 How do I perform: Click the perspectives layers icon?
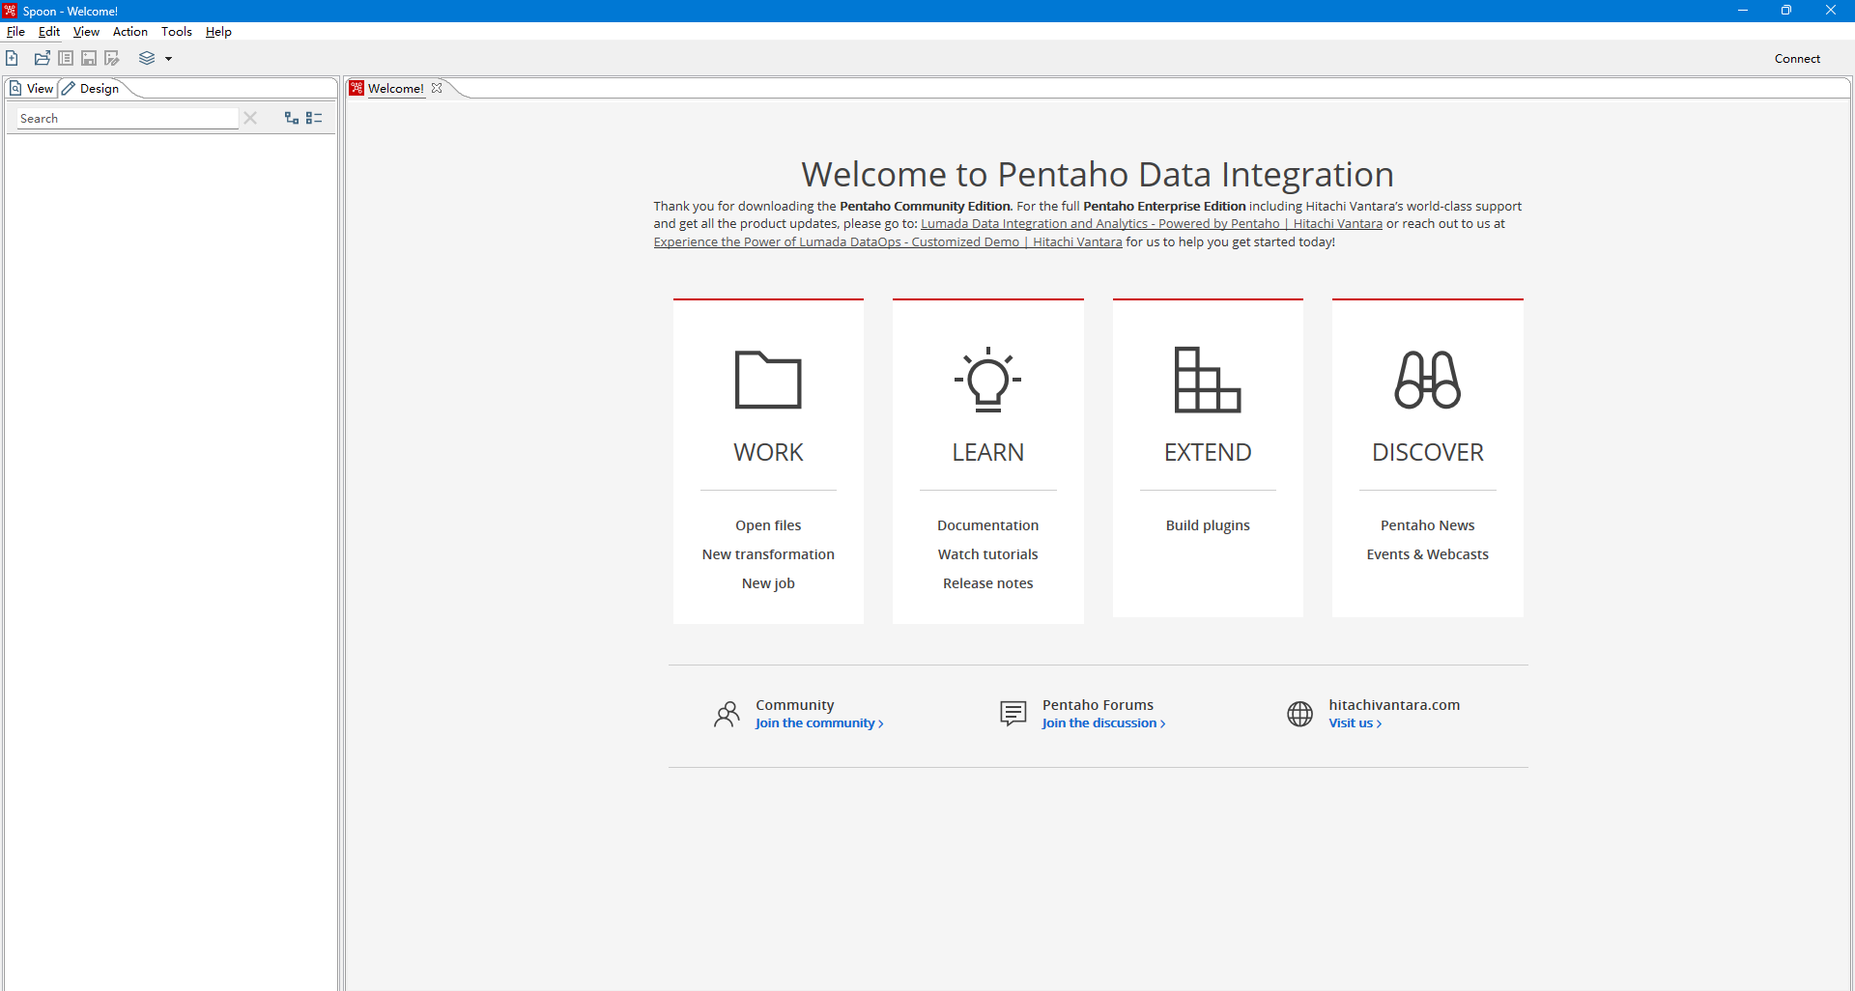coord(147,58)
